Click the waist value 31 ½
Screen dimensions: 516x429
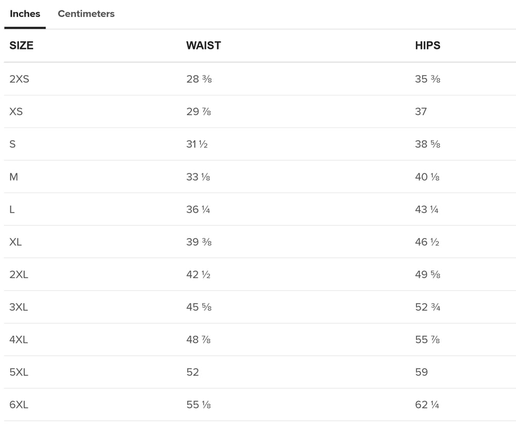[x=197, y=144]
